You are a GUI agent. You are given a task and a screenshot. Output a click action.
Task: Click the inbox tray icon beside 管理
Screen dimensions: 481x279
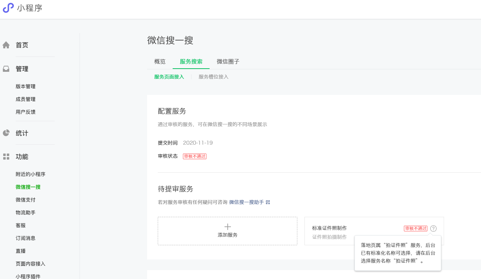point(6,69)
